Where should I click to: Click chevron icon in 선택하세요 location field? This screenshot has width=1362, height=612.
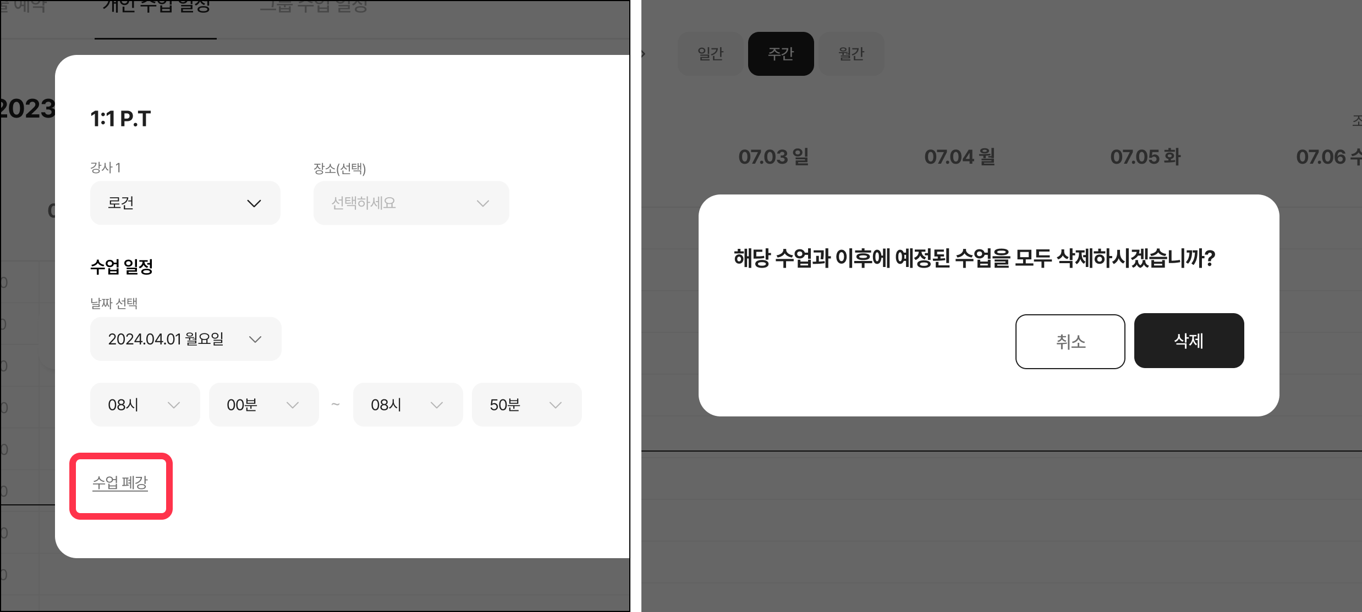[482, 203]
